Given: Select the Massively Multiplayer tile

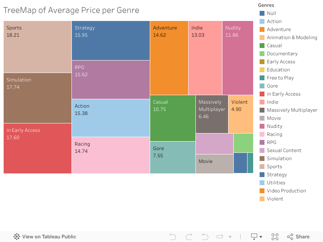Looking at the screenshot, I should point(212,114).
